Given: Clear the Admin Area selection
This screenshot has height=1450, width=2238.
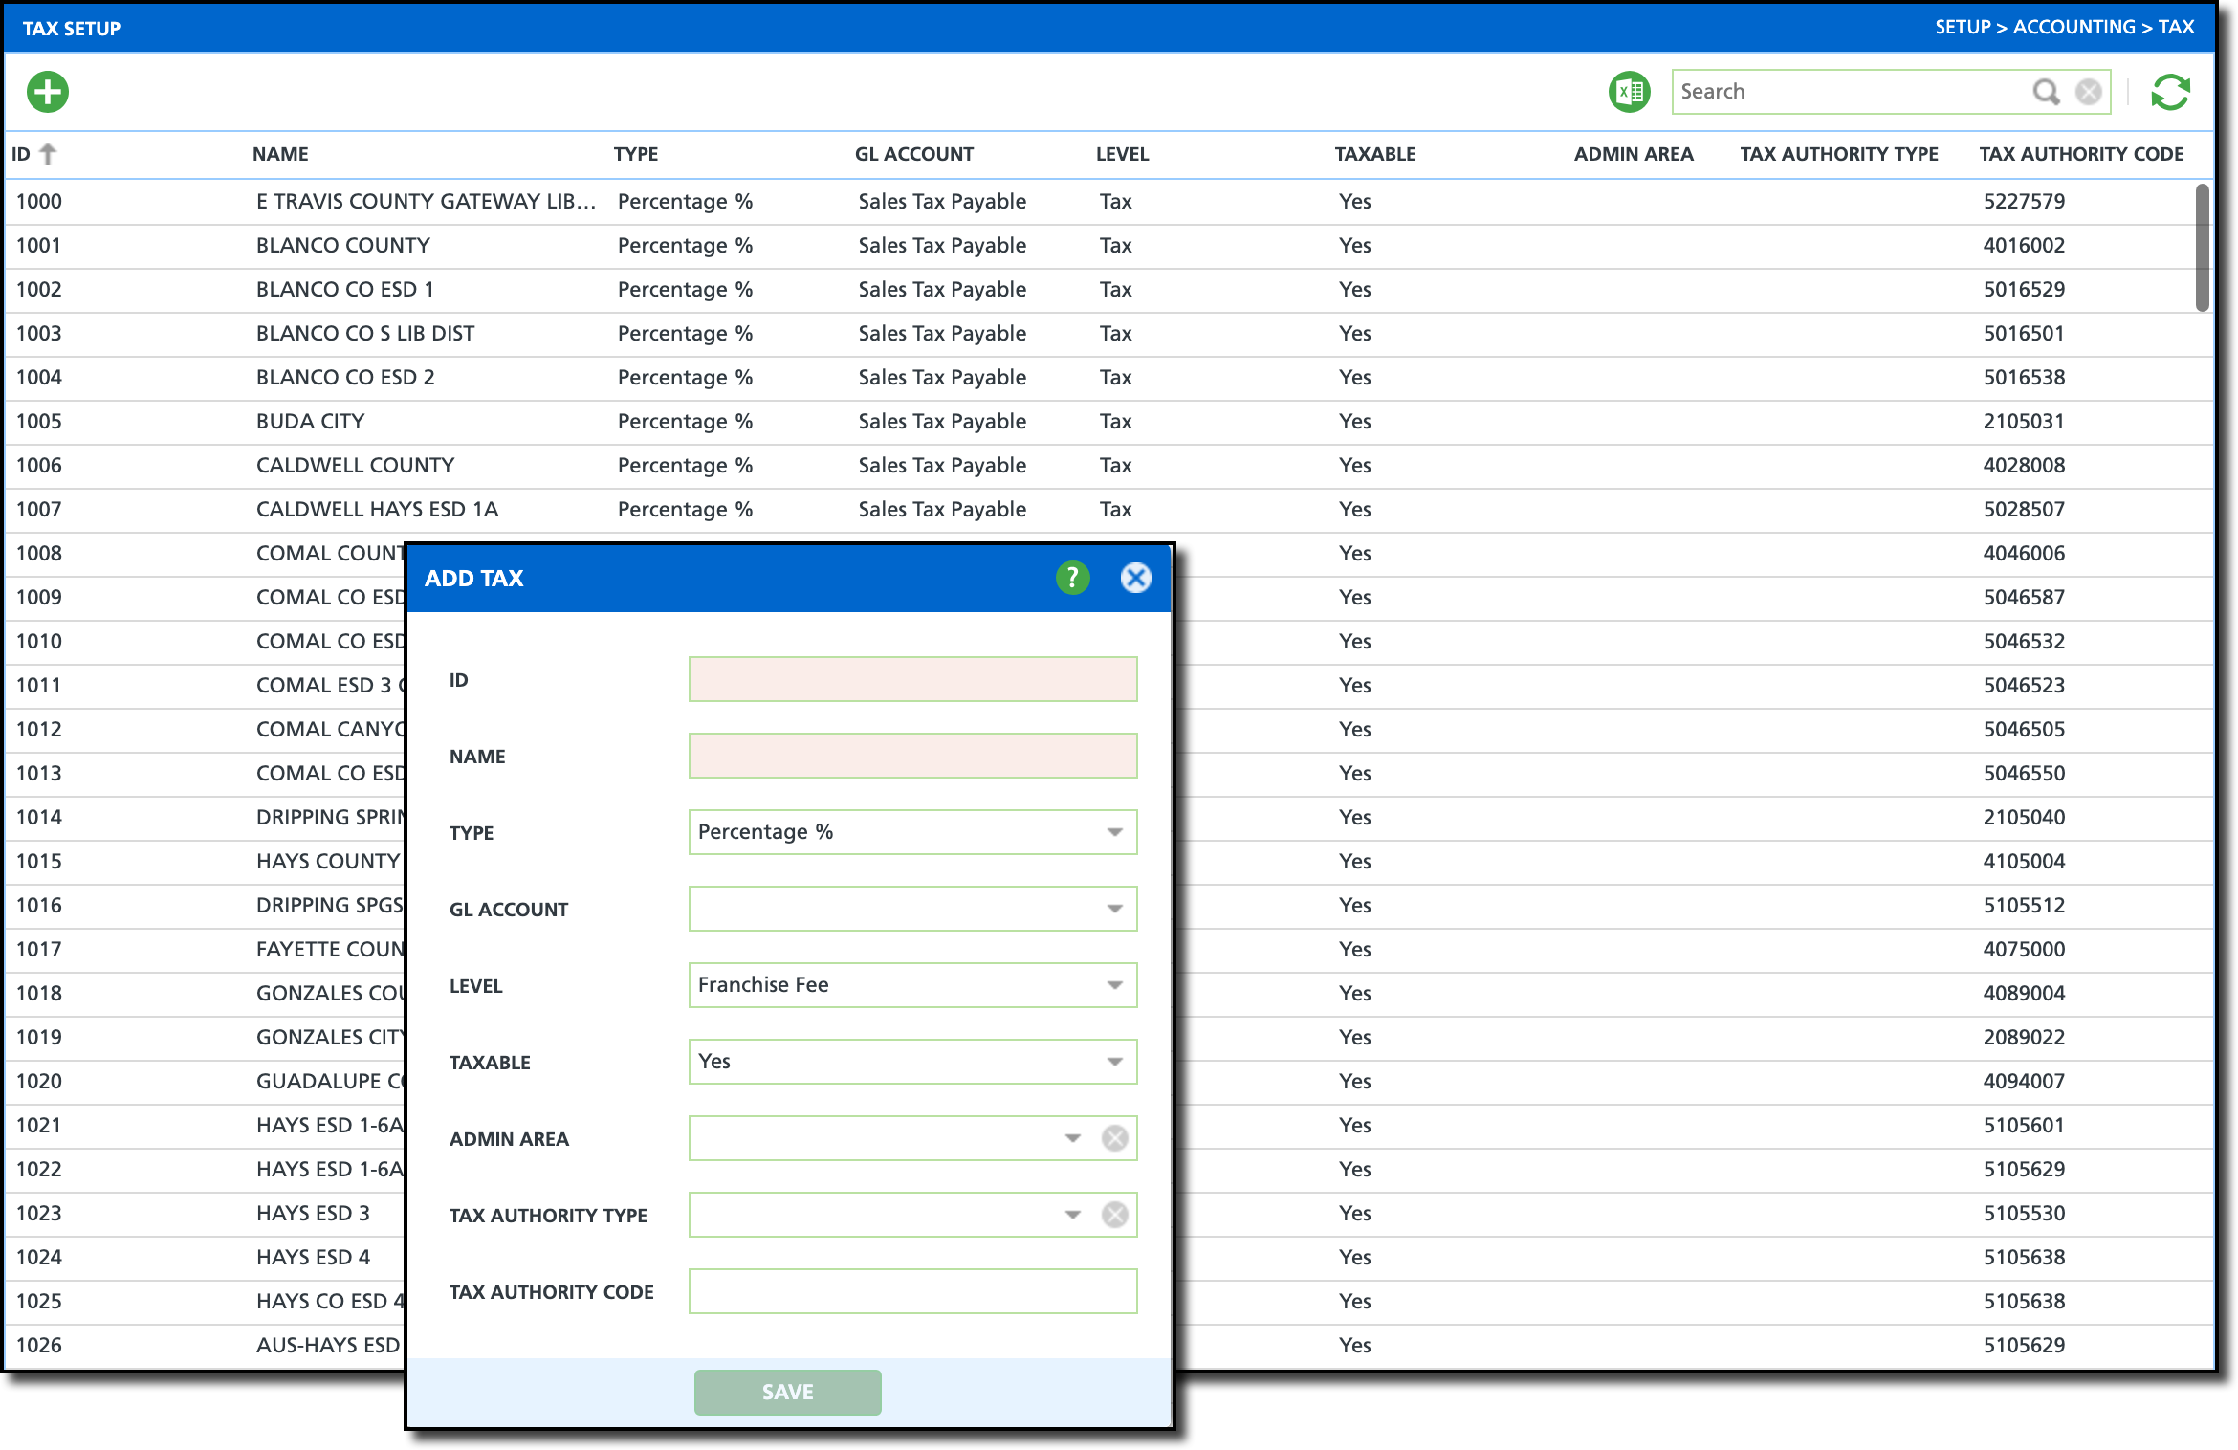Looking at the screenshot, I should [1114, 1138].
